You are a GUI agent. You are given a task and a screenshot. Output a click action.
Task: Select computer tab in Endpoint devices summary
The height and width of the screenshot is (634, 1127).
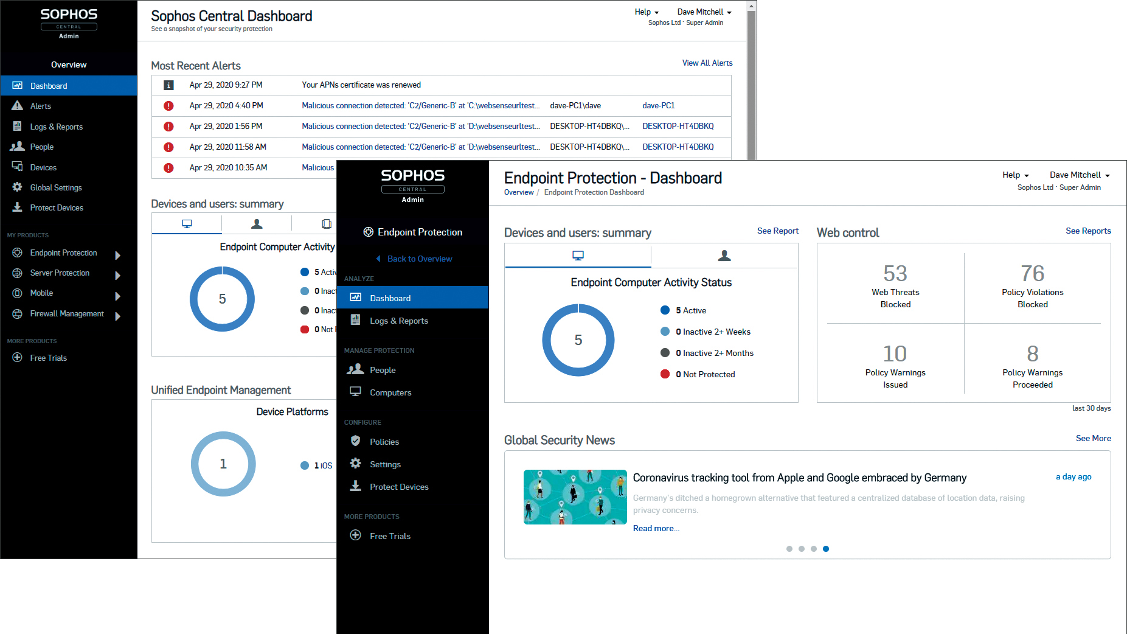578,256
